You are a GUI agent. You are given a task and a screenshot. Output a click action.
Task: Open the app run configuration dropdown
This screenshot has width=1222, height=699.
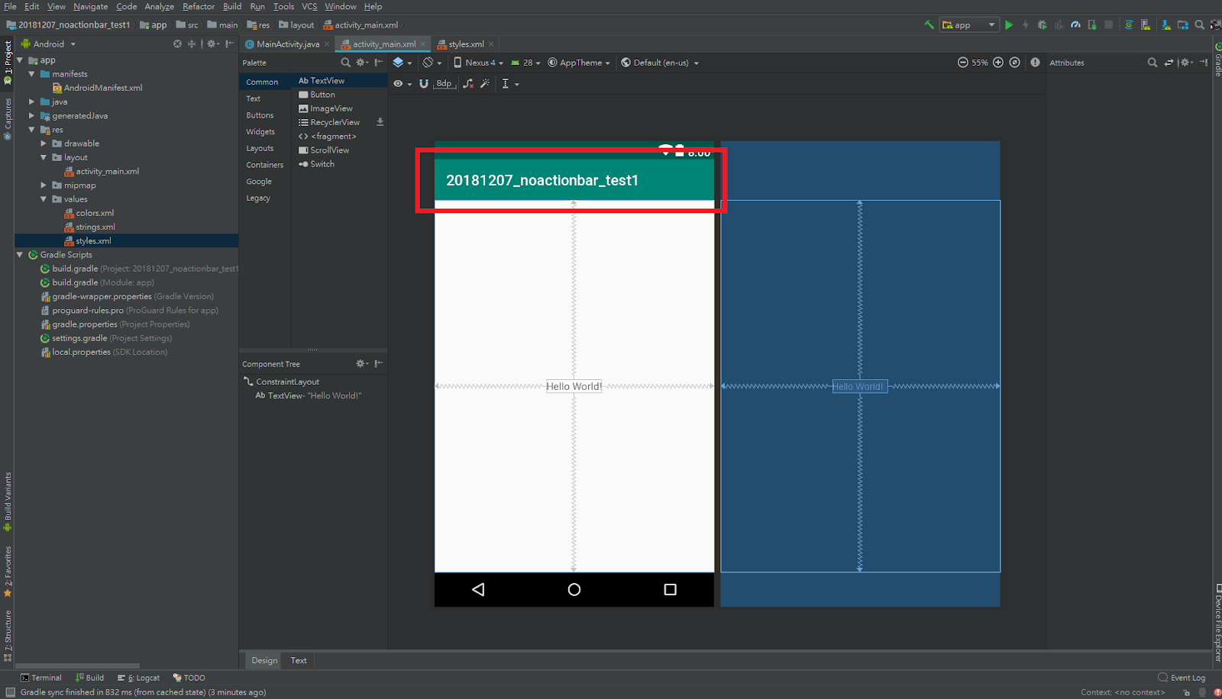968,24
